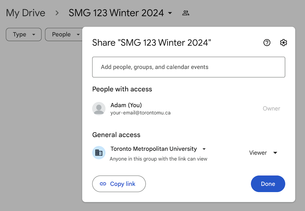305x211 pixels.
Task: Click the chain link icon in Copy link
Action: click(103, 184)
